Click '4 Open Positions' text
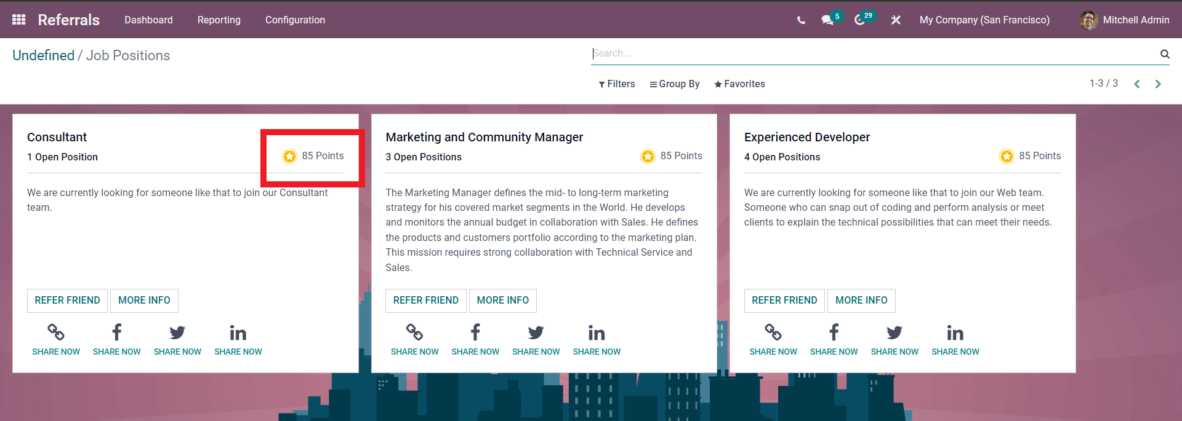The width and height of the screenshot is (1182, 421). tap(782, 157)
